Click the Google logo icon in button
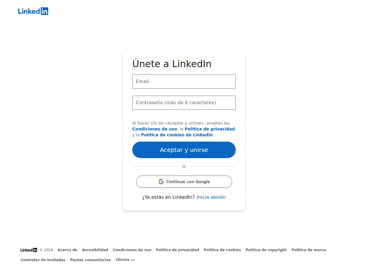368x265 pixels. pos(161,182)
